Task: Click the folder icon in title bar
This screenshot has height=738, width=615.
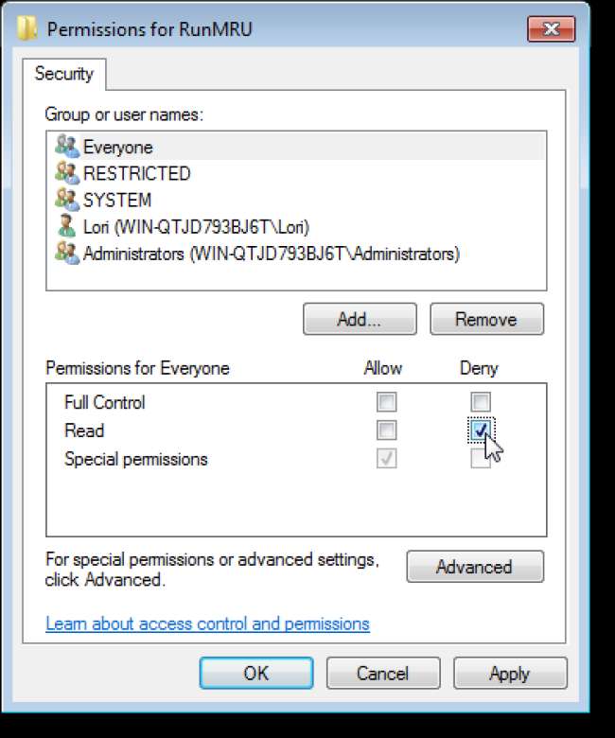Action: click(29, 28)
